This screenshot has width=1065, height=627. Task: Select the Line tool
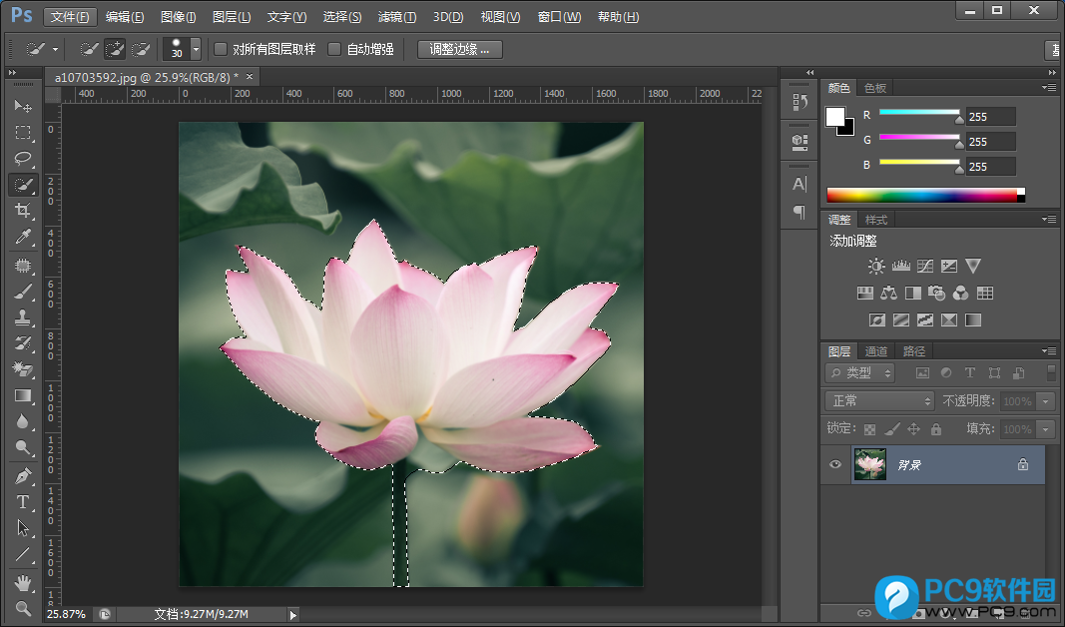point(23,554)
